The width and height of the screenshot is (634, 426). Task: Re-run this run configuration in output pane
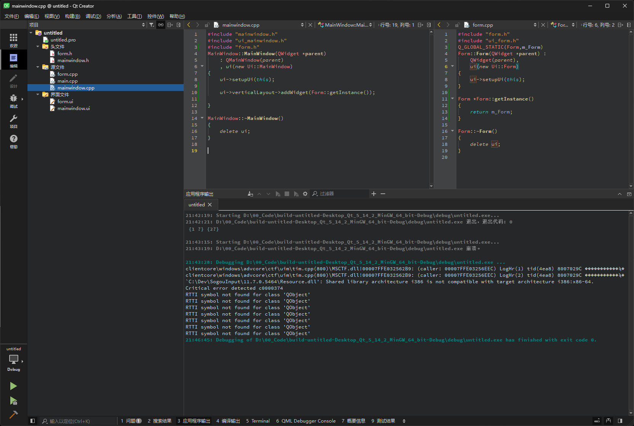click(278, 194)
